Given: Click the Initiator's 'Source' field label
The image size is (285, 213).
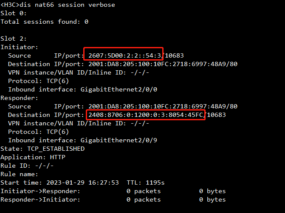Looking at the screenshot, I should click(x=20, y=55).
